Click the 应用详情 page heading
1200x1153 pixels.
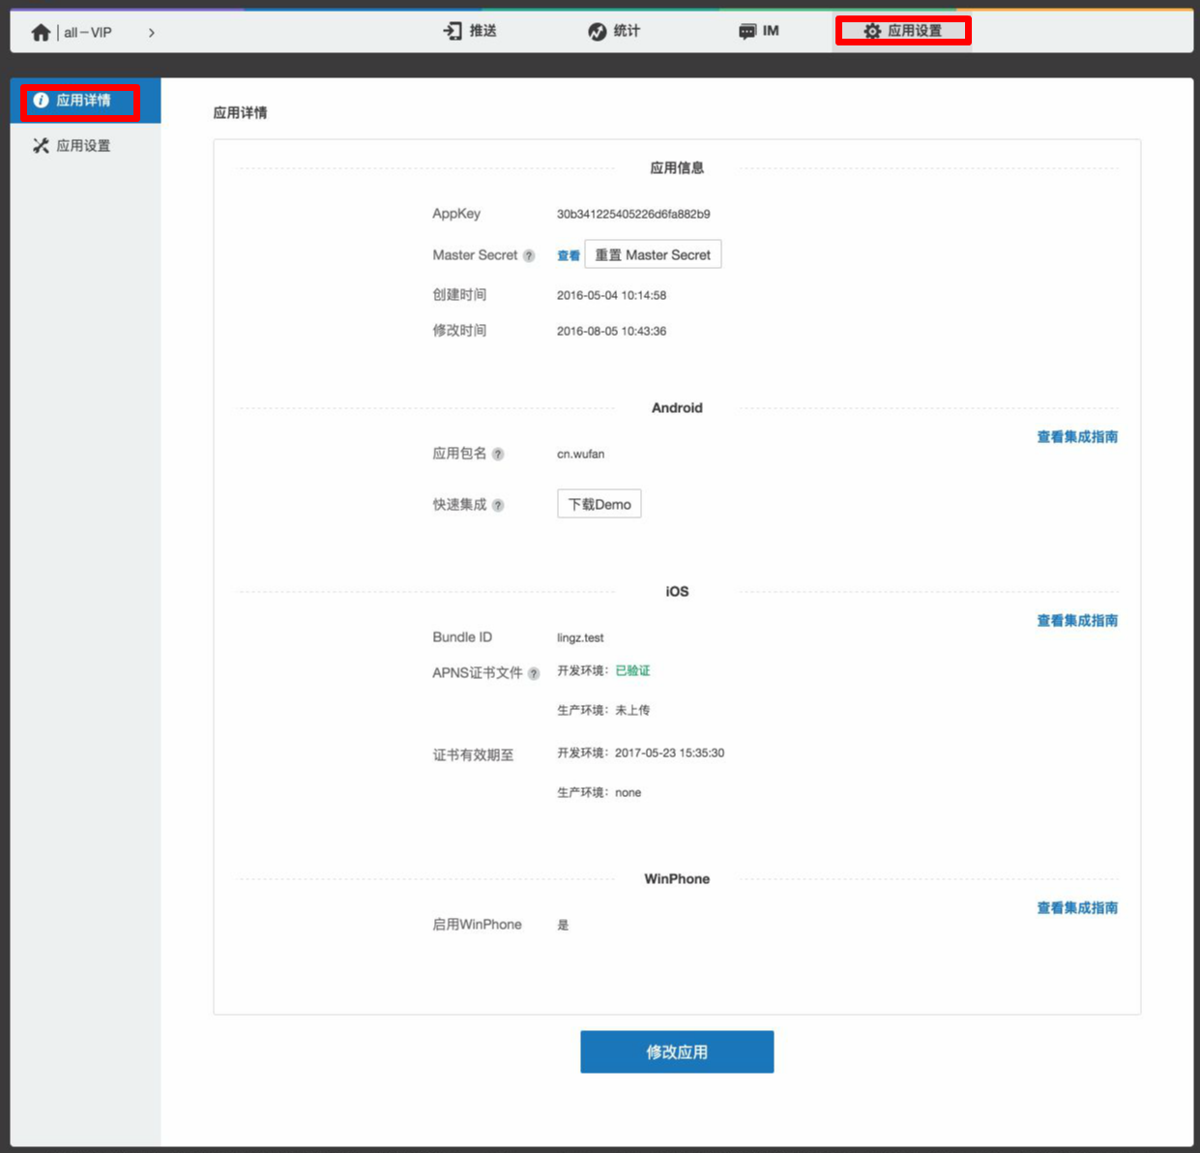(240, 113)
